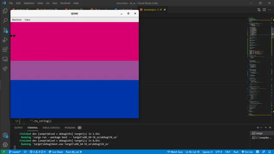Open Source Control view in activity bar
Screen dimensions: 274x154
click(x=5, y=30)
